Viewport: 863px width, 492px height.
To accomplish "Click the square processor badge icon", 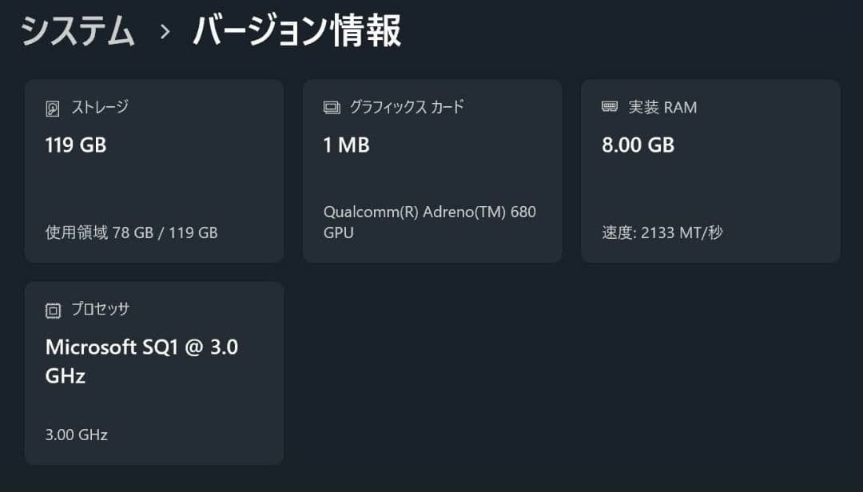I will (53, 310).
